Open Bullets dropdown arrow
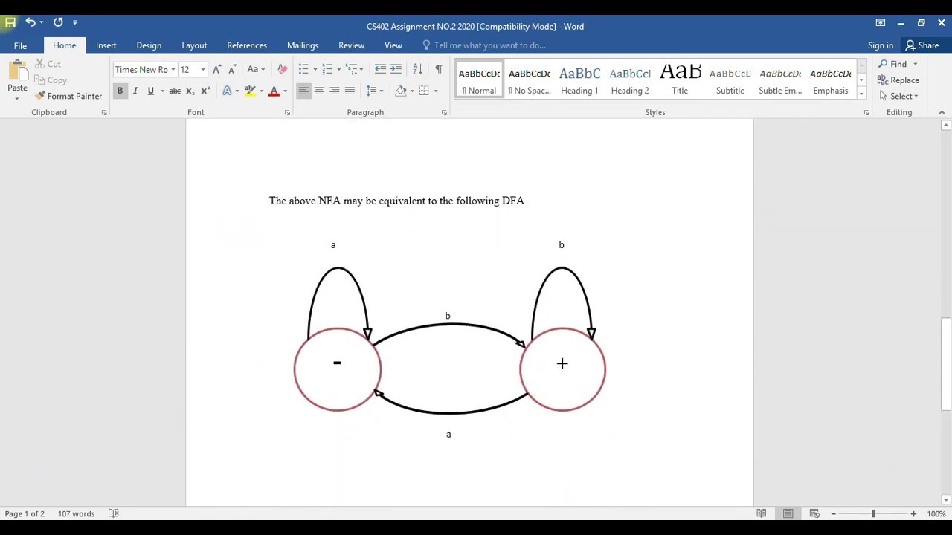This screenshot has height=535, width=952. pyautogui.click(x=315, y=69)
